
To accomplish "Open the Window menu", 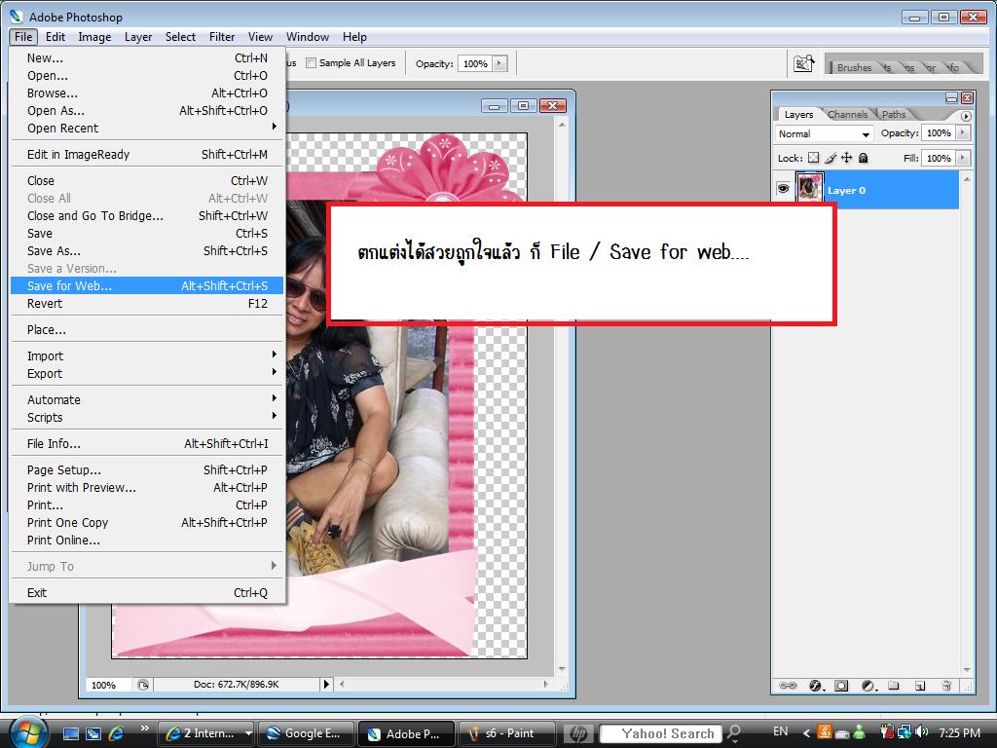I will click(307, 37).
